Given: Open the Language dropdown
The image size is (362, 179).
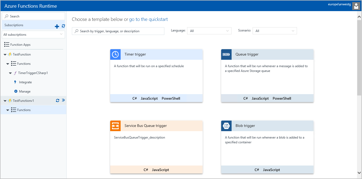Looking at the screenshot, I should (x=209, y=31).
